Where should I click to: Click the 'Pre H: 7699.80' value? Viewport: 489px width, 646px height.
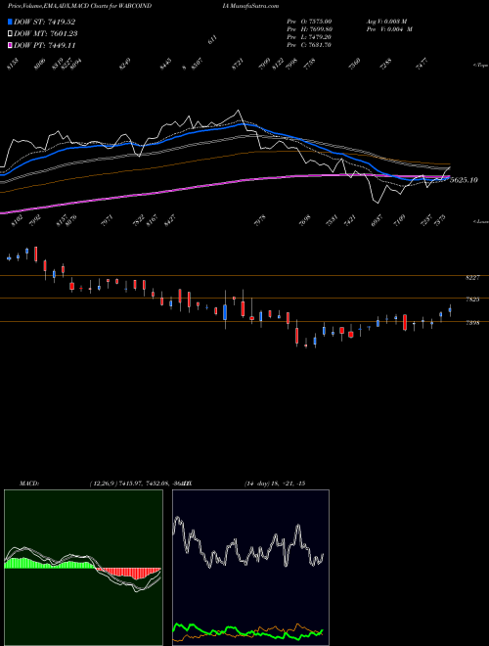[309, 29]
